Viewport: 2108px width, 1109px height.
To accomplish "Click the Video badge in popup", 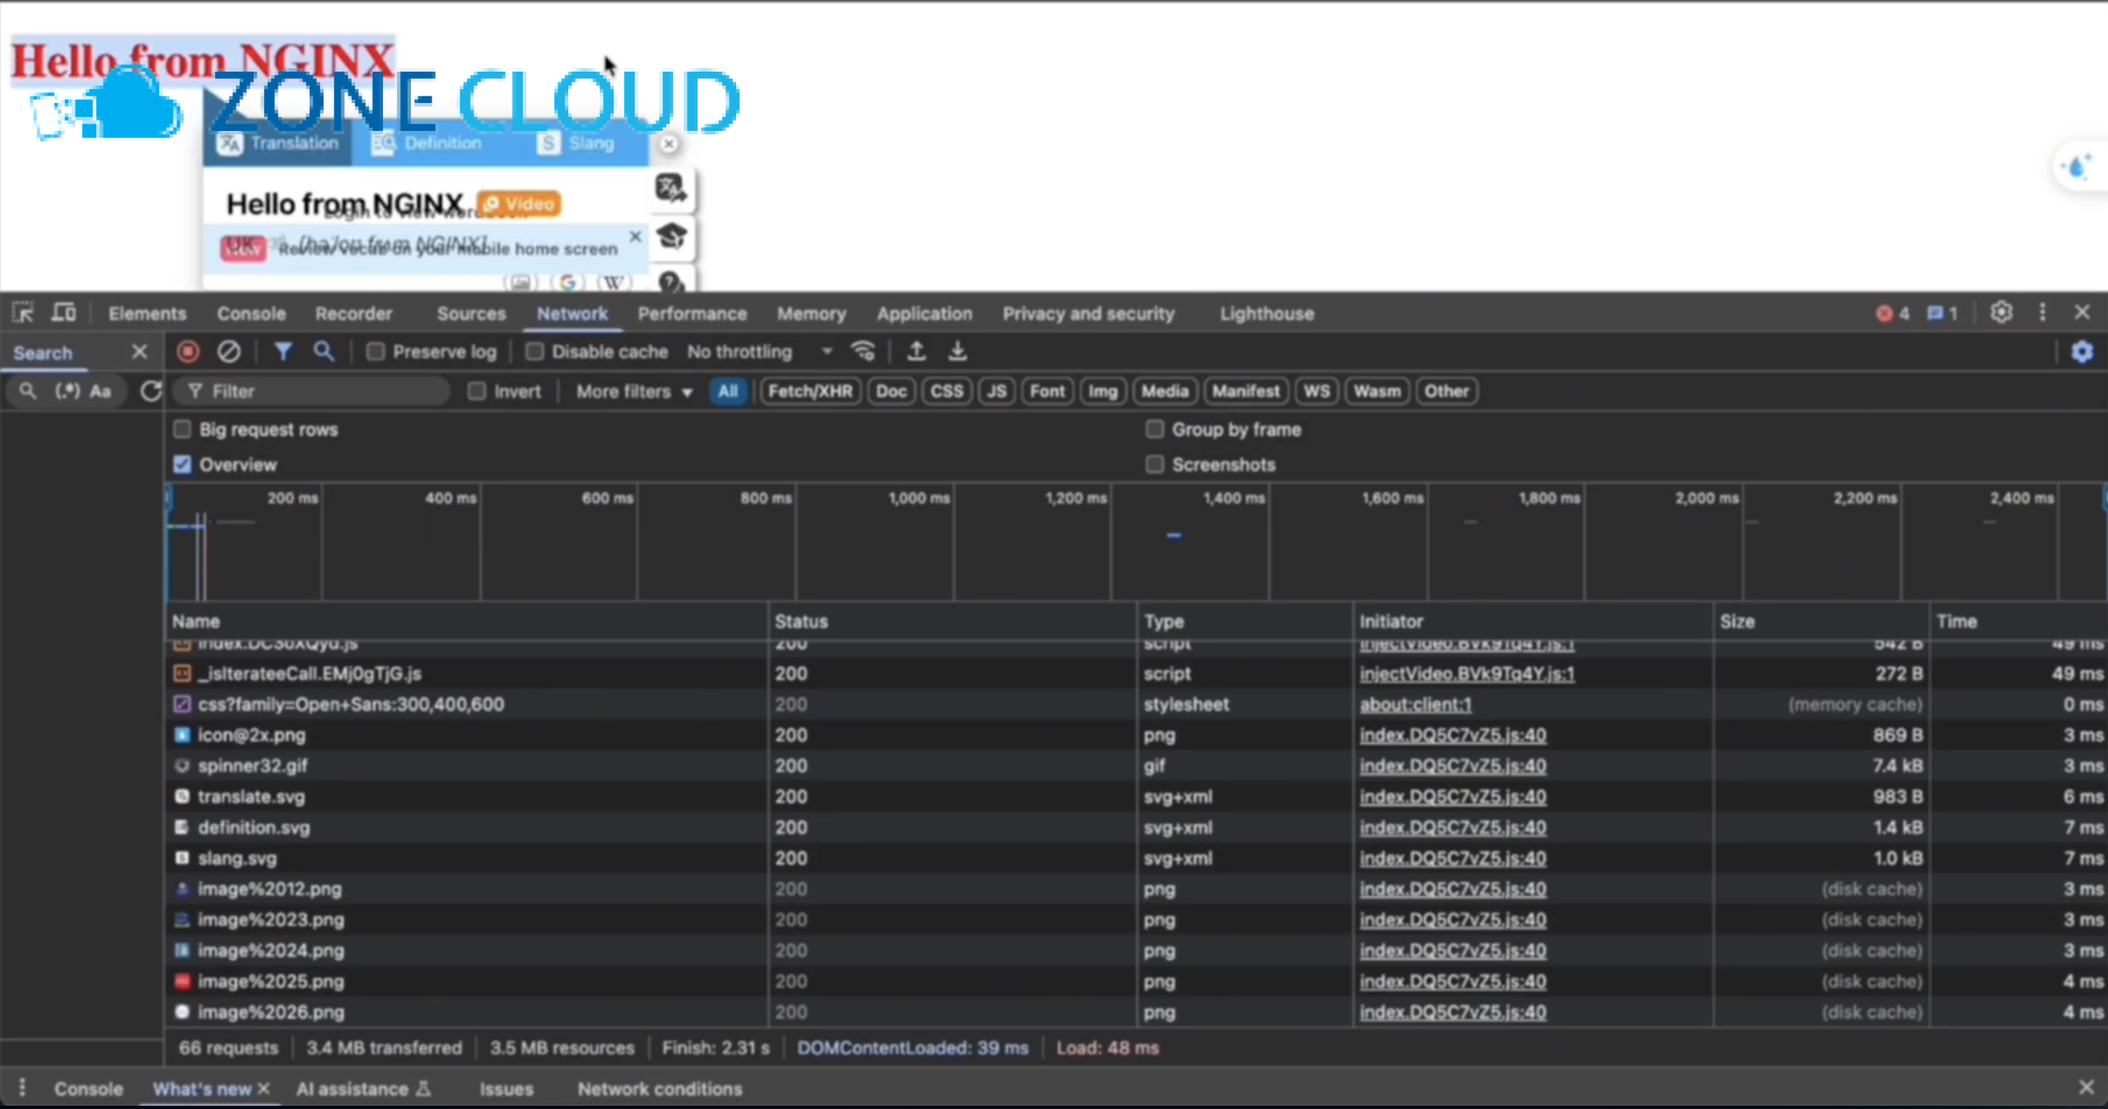I will (520, 204).
